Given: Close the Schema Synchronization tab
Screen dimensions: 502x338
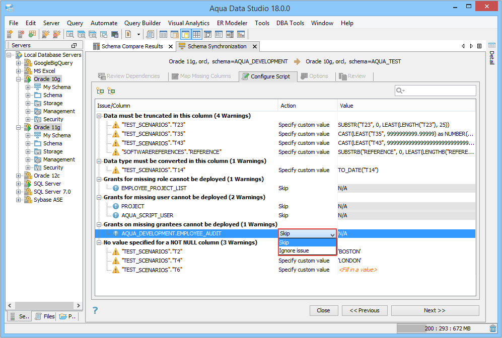Looking at the screenshot, I should 254,47.
